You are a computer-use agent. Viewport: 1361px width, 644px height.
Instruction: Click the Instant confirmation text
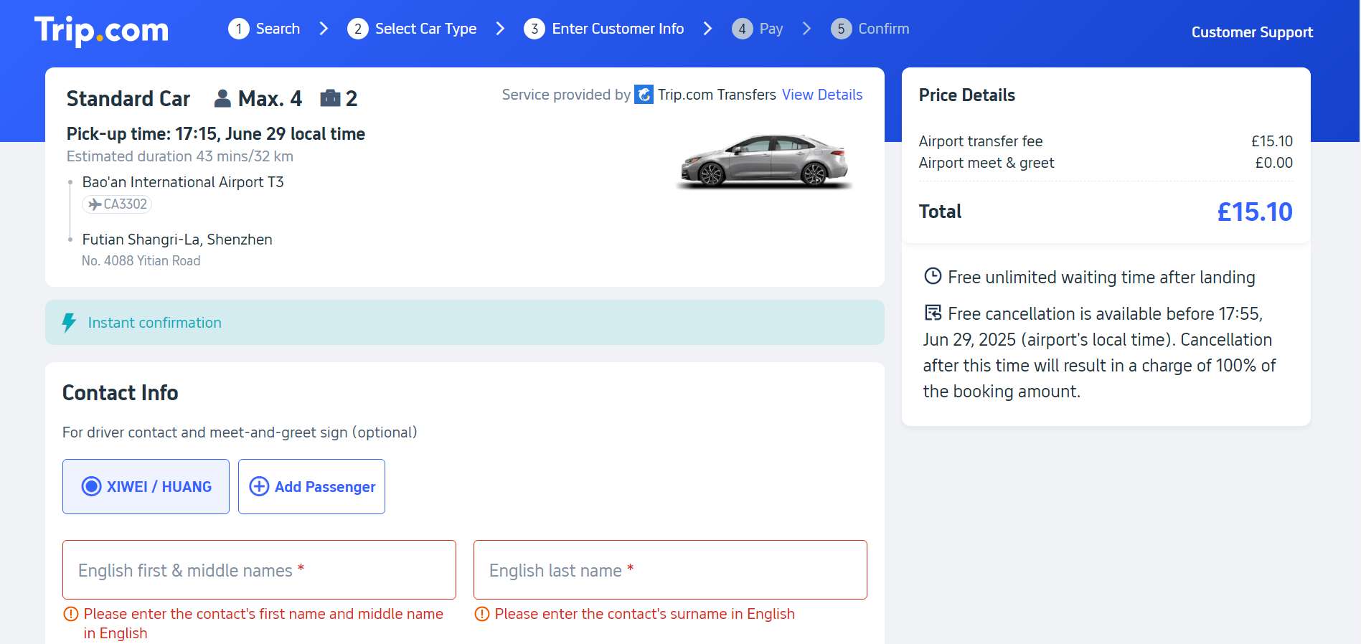point(155,323)
